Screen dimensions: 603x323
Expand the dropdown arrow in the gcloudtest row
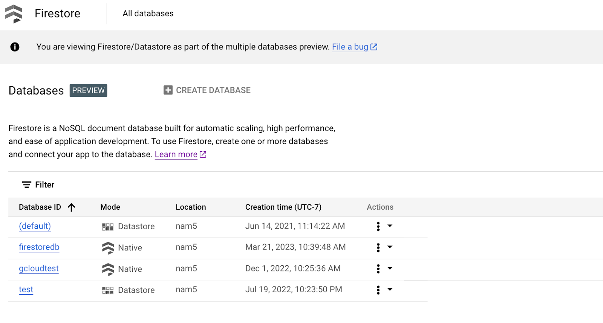(x=390, y=268)
